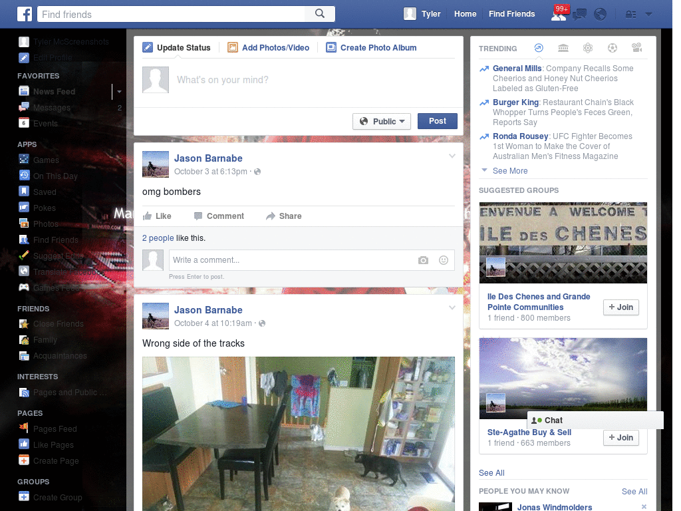Select the Science trending category icon
This screenshot has width=681, height=511.
click(x=588, y=48)
